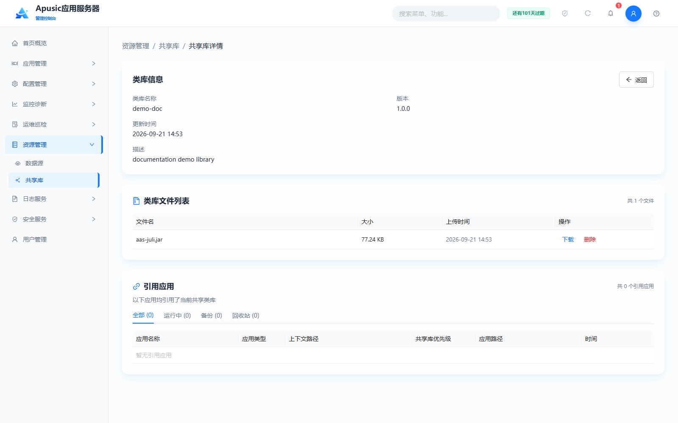Image resolution: width=678 pixels, height=423 pixels.
Task: Switch to the 备份 (0) tab
Action: pos(211,316)
